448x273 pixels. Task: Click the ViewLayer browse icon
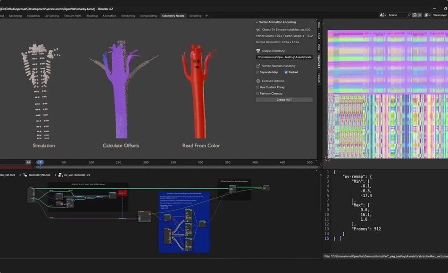(x=427, y=15)
